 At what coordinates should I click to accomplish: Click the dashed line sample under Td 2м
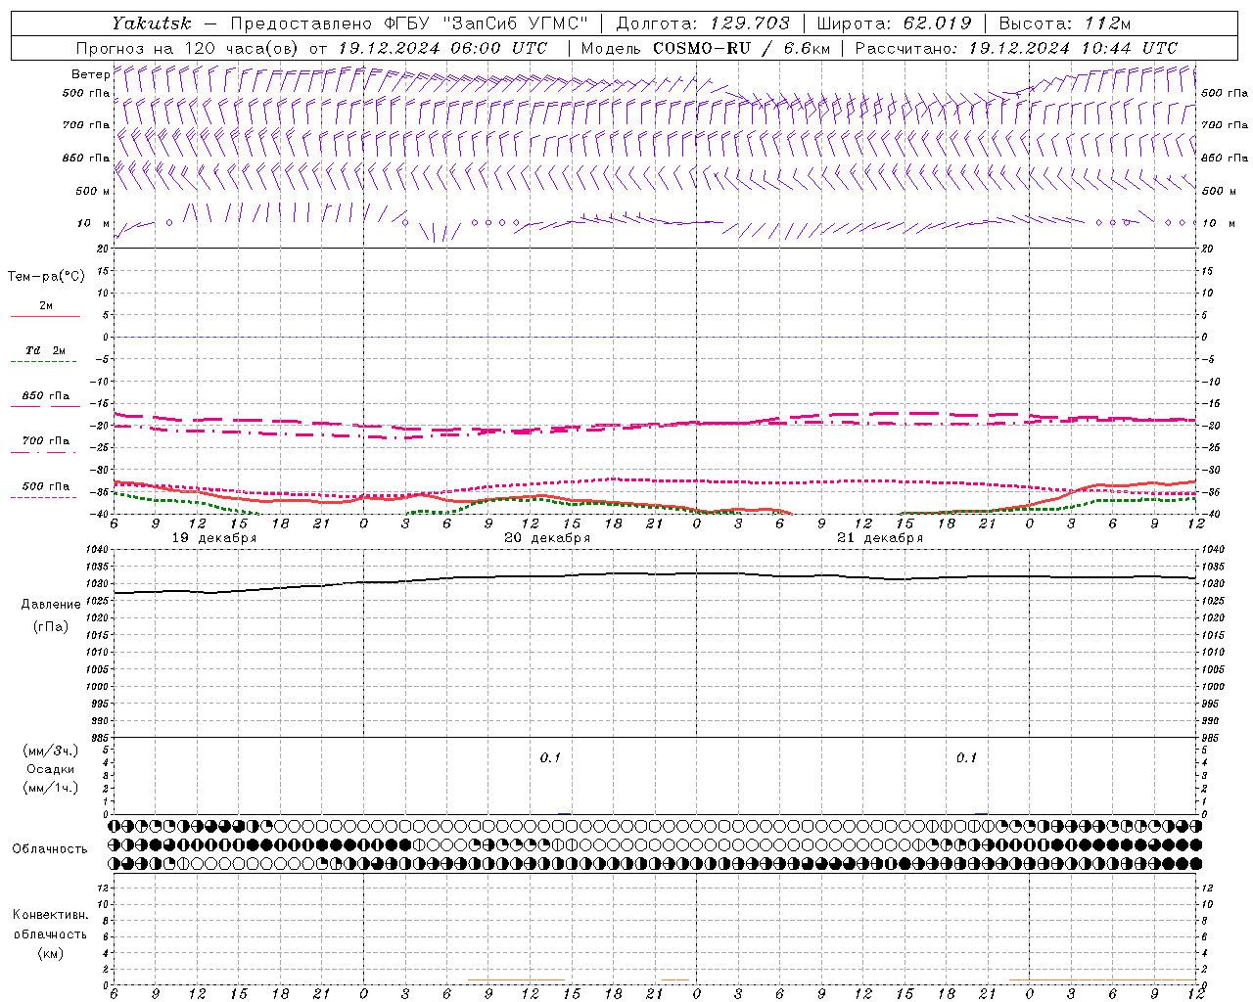(45, 362)
